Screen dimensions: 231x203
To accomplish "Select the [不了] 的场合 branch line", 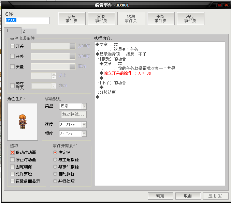I will point(112,83).
